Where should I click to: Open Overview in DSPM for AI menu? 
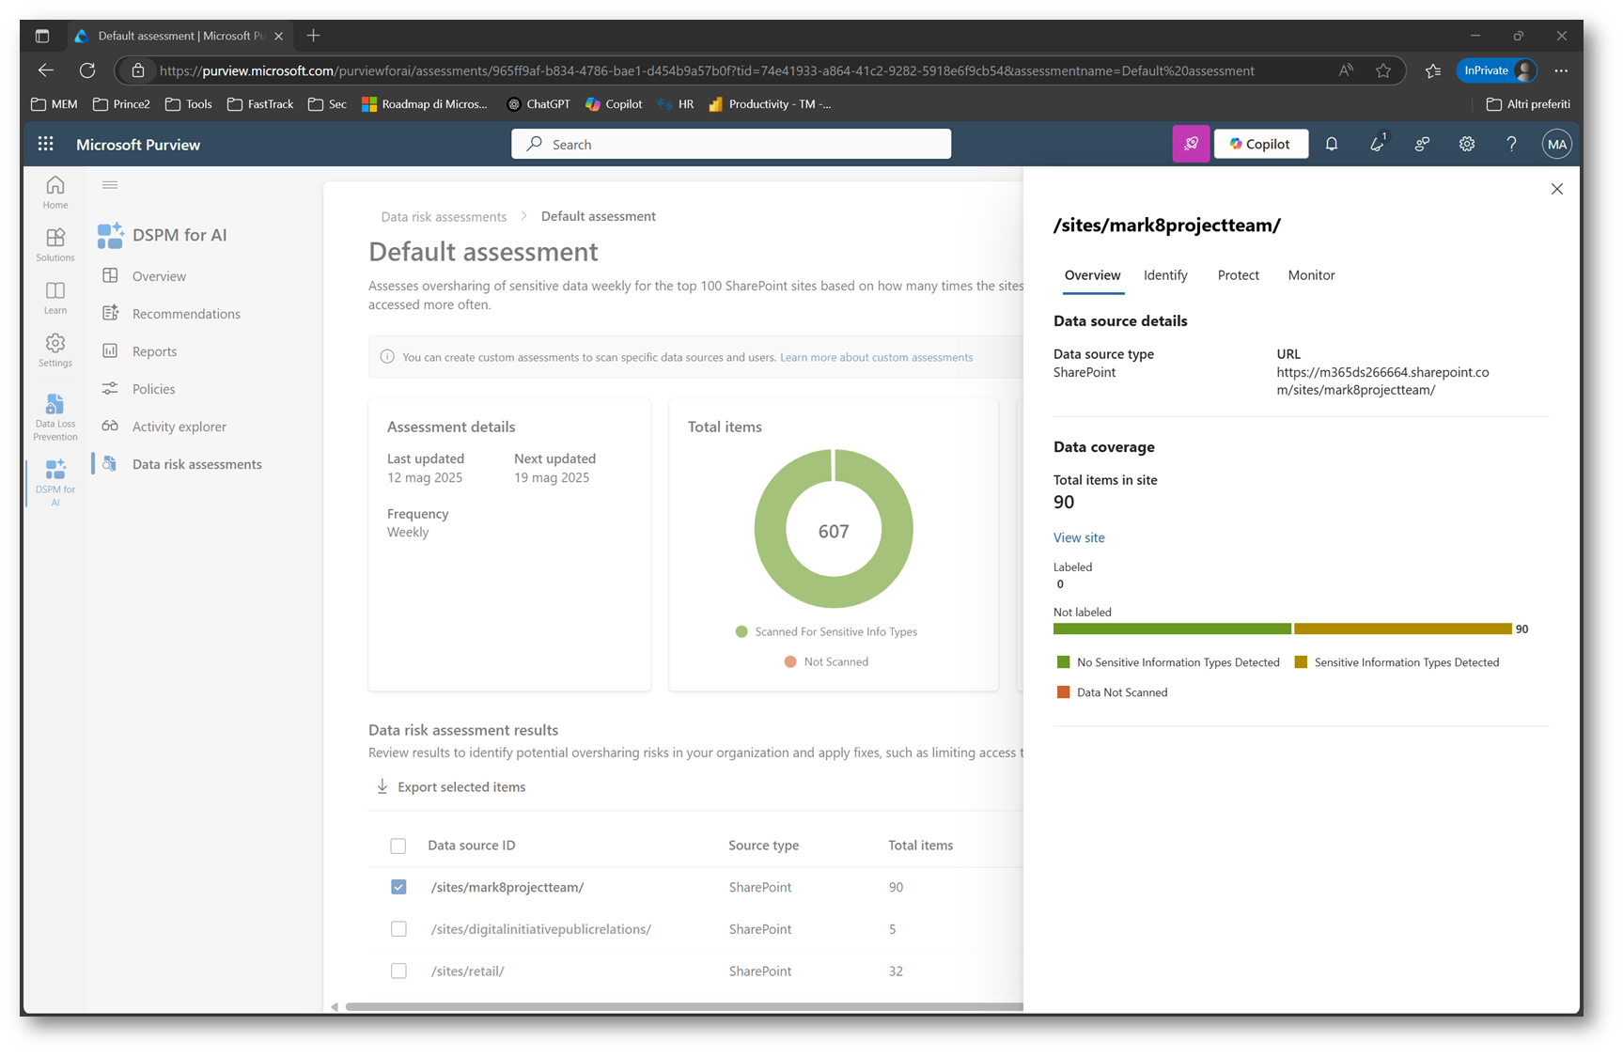[x=159, y=276]
